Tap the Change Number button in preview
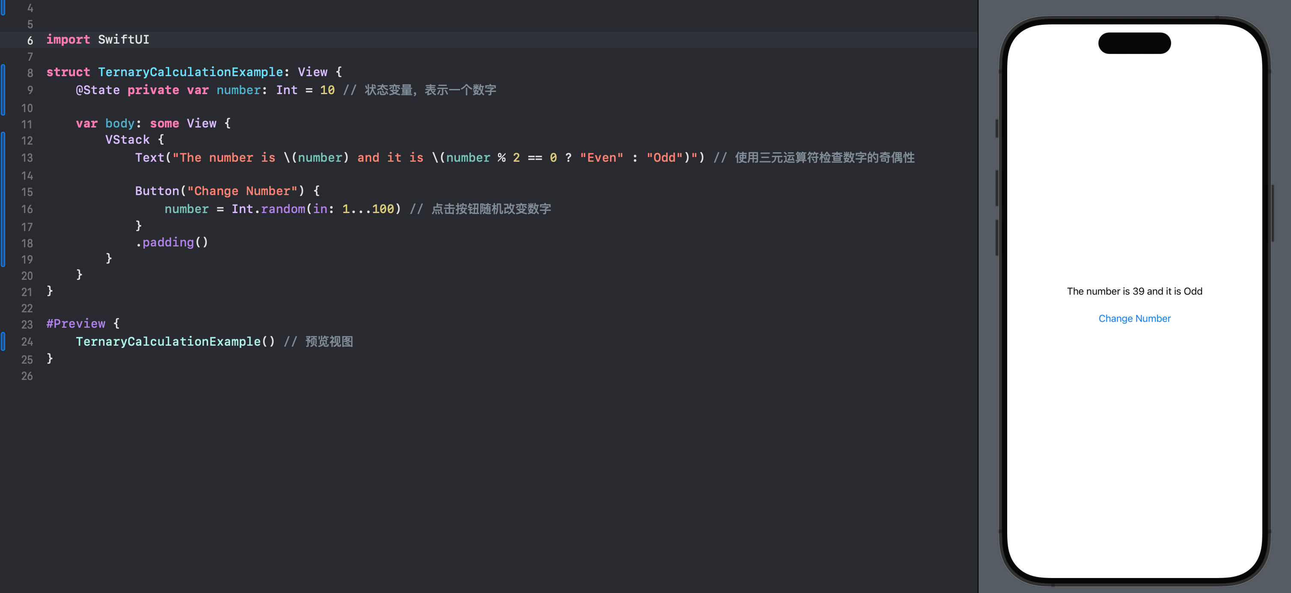1291x593 pixels. pos(1134,319)
